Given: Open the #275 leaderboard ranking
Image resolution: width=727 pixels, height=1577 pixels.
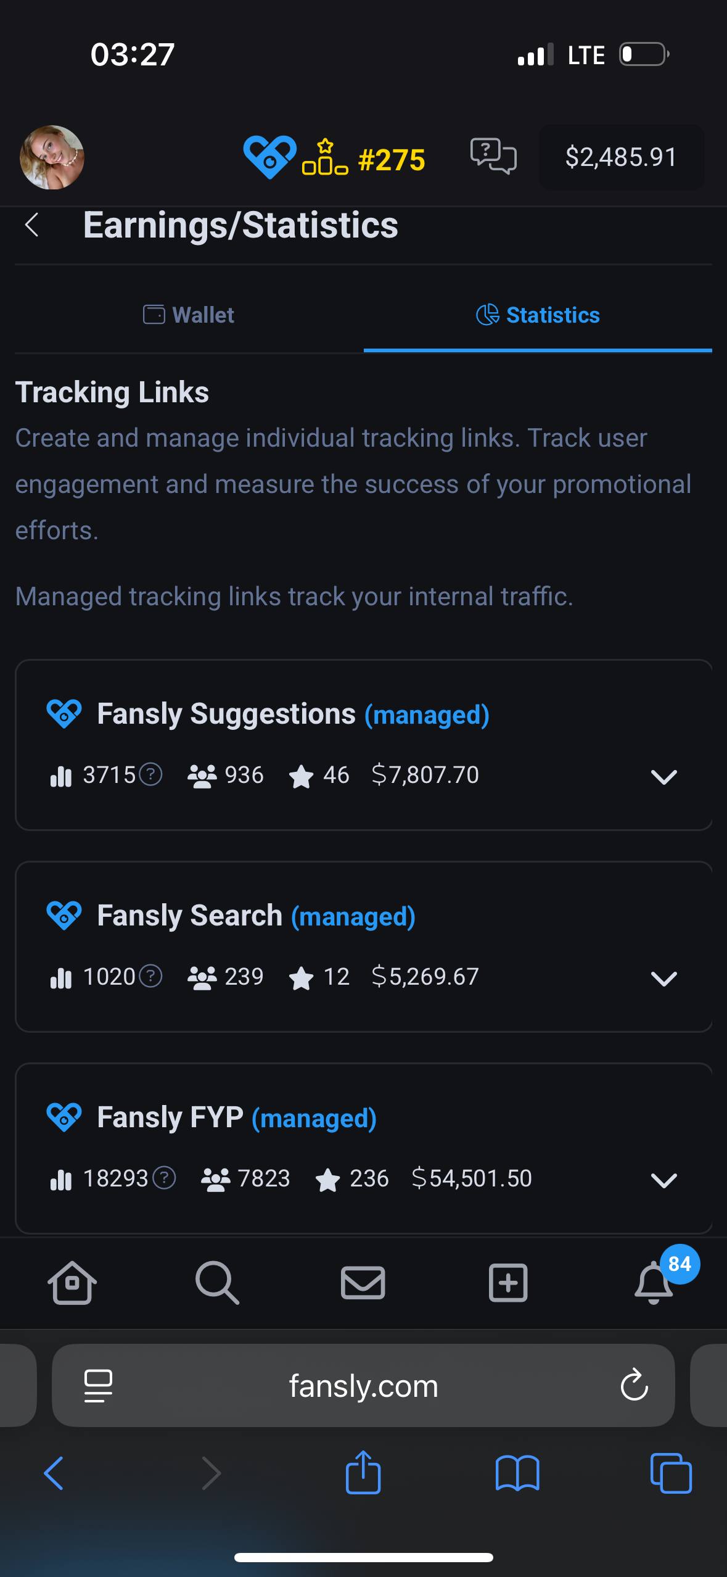Looking at the screenshot, I should pos(364,159).
